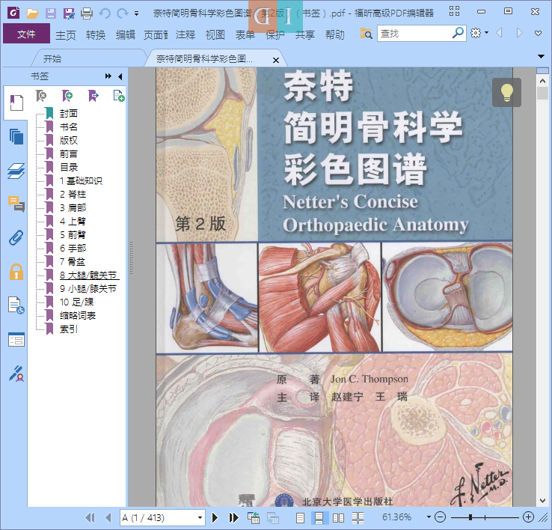Switch to the 转换 ribbon tab
Image resolution: width=552 pixels, height=530 pixels.
click(x=96, y=34)
